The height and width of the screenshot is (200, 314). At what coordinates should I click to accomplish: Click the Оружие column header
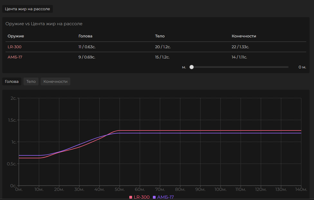pos(16,36)
